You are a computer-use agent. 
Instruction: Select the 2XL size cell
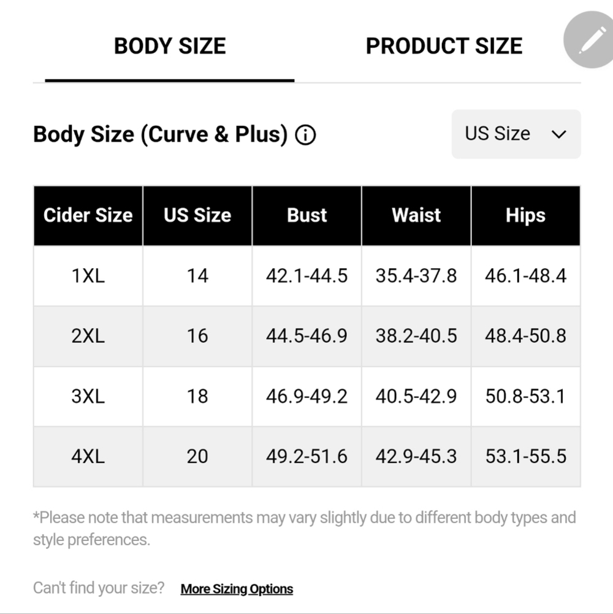(88, 336)
